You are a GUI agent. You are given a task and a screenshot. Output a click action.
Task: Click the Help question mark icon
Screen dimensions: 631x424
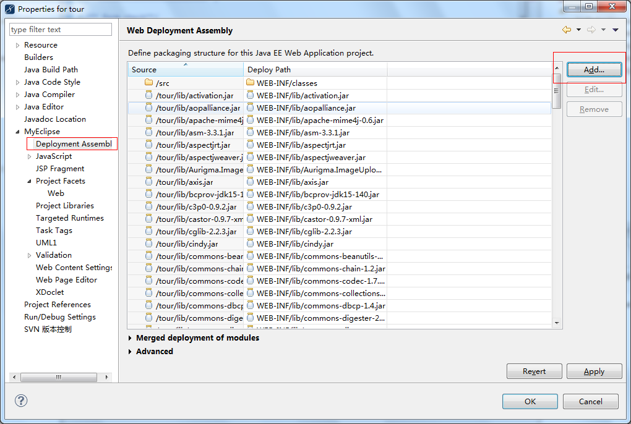pyautogui.click(x=21, y=401)
